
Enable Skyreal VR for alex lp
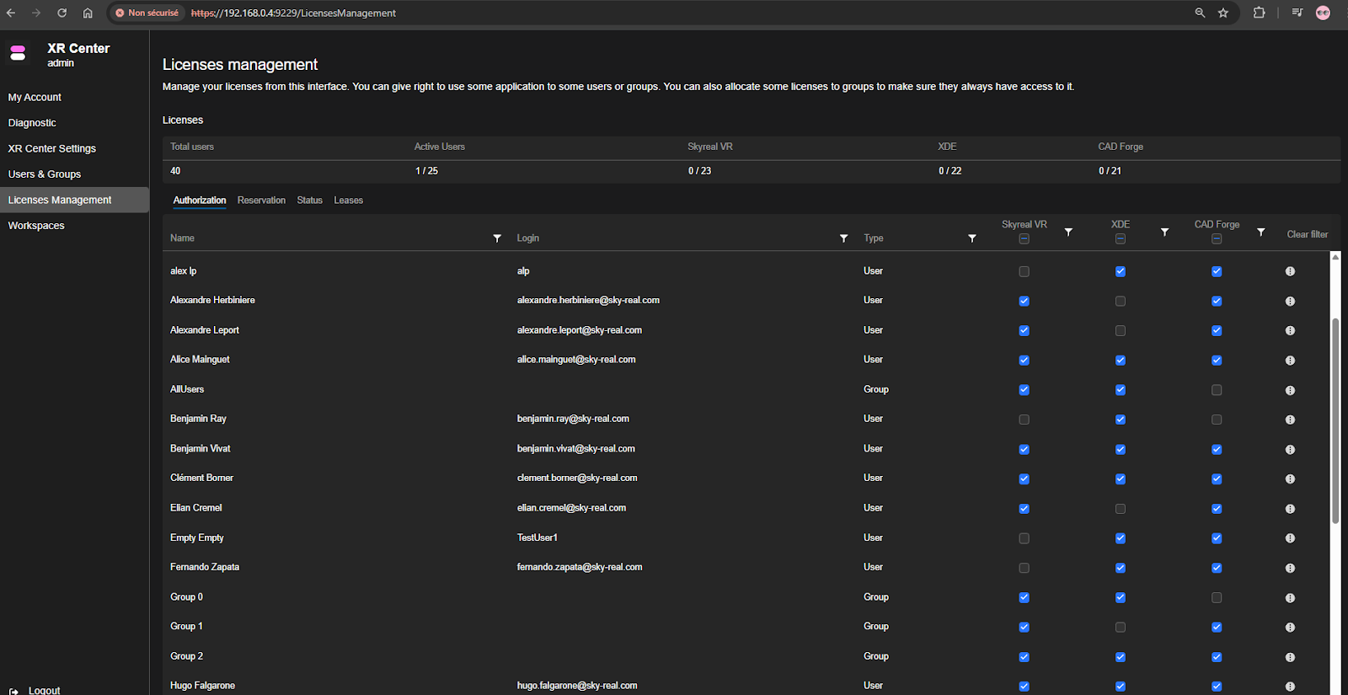click(x=1024, y=271)
